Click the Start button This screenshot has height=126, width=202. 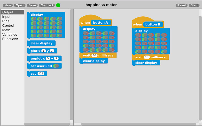tap(194, 5)
